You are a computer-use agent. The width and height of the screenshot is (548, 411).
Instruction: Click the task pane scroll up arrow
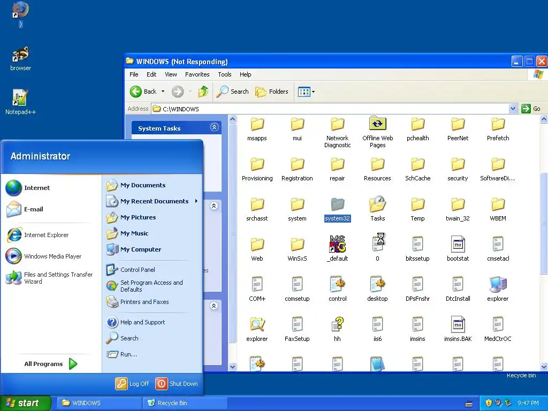point(232,119)
